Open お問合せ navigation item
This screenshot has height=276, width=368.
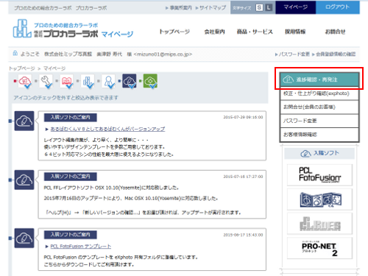coord(335,32)
